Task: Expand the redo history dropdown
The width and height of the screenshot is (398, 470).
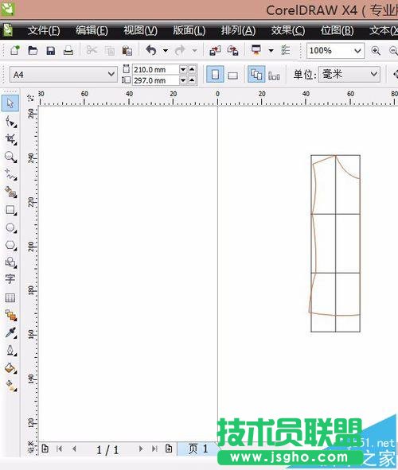Action: click(195, 50)
